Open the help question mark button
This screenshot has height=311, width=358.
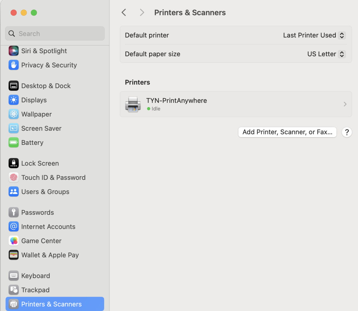(347, 132)
